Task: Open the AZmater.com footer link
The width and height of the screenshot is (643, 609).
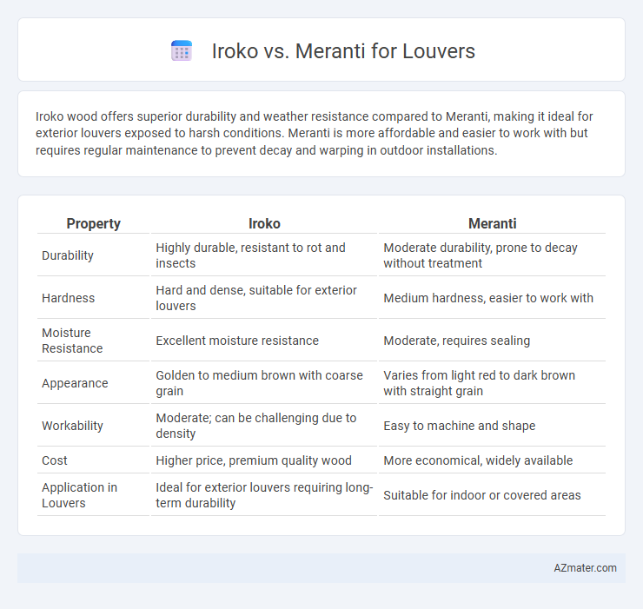Action: (x=585, y=568)
